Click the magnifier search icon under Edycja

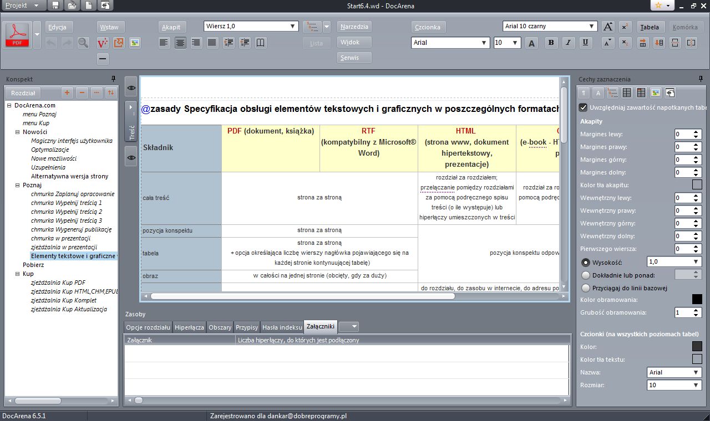pos(83,43)
